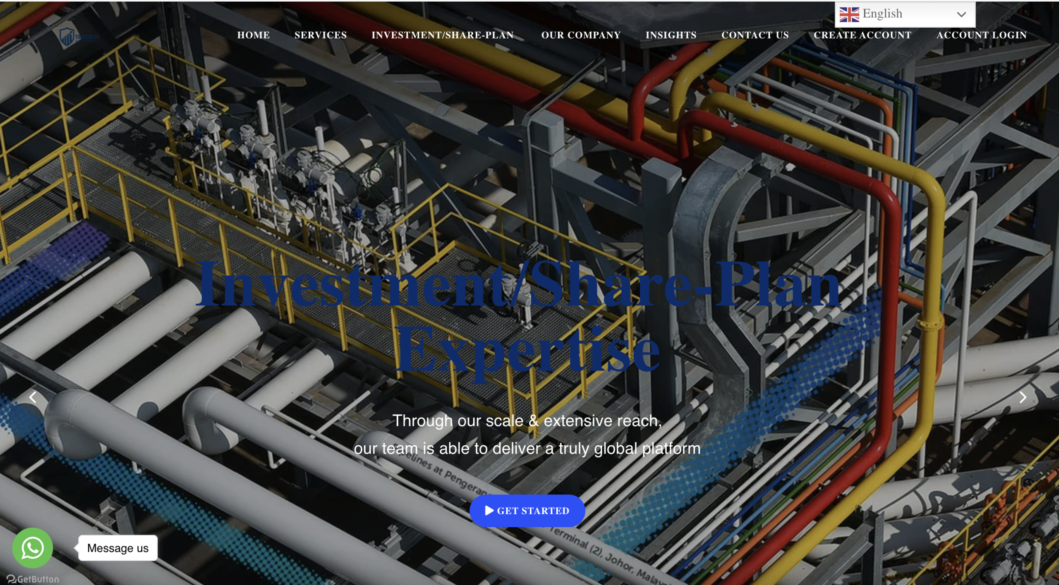Click the Truecrest shield logo
This screenshot has width=1059, height=585.
tap(67, 37)
